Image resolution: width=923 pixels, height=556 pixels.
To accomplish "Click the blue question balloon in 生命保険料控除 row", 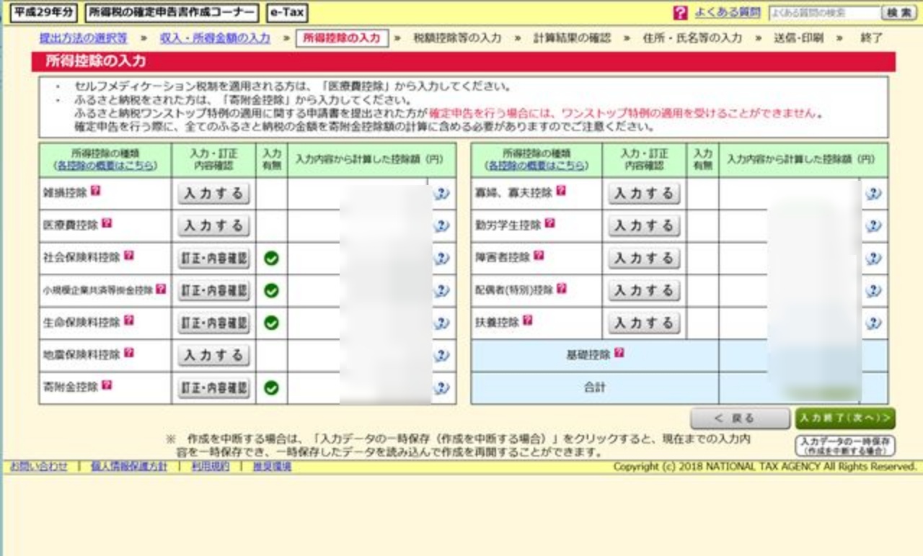I will coord(441,323).
